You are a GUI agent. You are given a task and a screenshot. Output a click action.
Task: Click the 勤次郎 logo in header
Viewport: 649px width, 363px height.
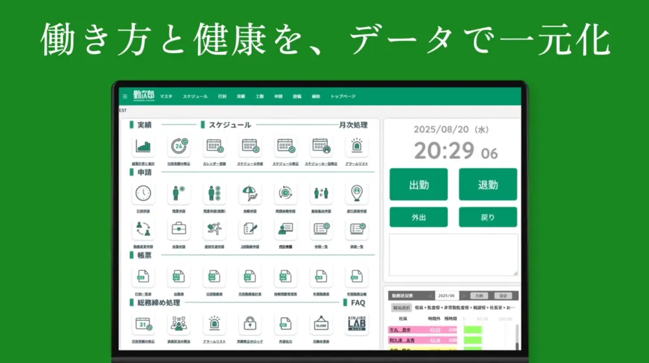click(143, 95)
